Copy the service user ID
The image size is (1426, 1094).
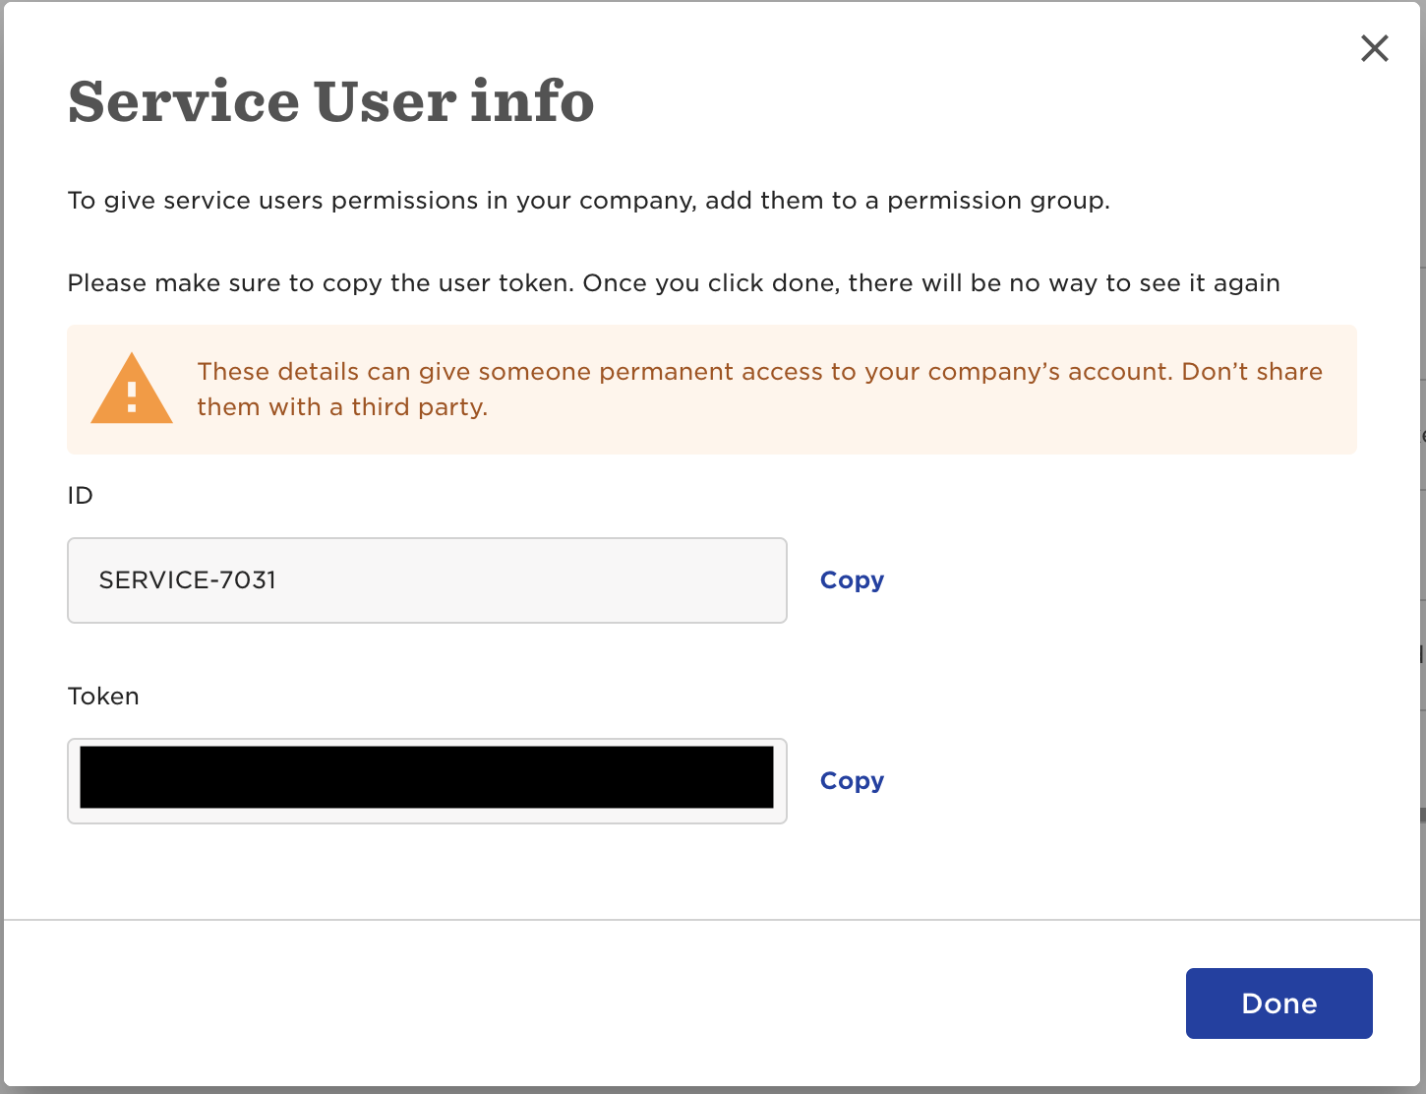[x=852, y=580]
